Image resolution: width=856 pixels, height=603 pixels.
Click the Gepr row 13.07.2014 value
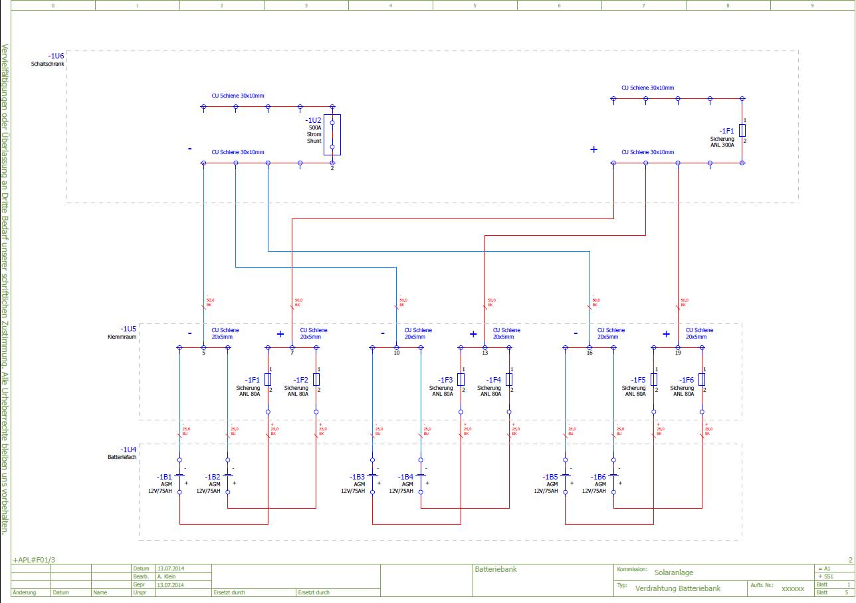click(170, 584)
